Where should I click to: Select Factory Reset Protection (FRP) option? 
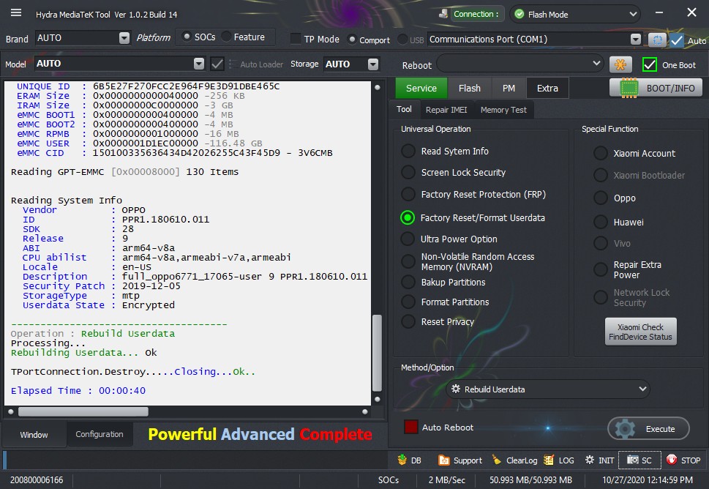[x=408, y=195]
